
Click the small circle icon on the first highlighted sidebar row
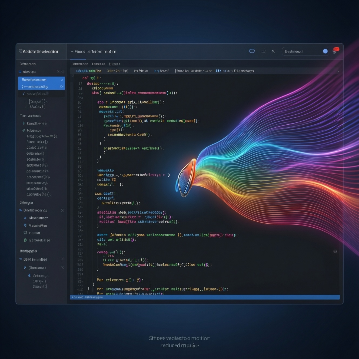(62, 80)
